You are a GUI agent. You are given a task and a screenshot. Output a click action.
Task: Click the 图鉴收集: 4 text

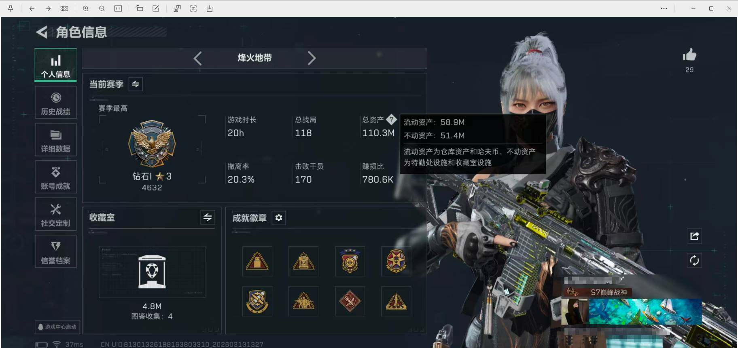pyautogui.click(x=152, y=316)
